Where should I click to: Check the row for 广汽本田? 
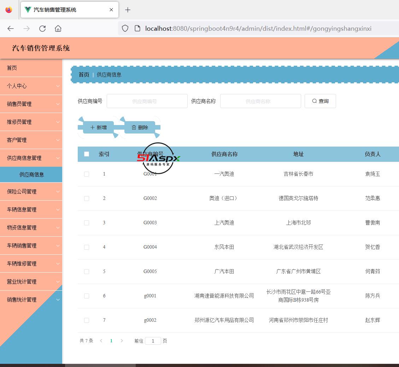(x=87, y=272)
